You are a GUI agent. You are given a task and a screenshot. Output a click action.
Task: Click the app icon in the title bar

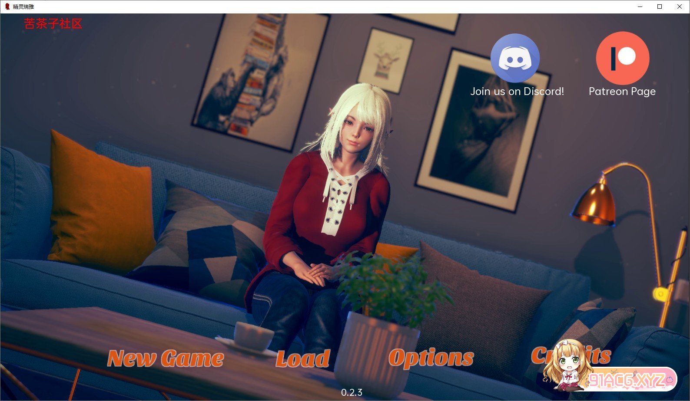pos(7,7)
